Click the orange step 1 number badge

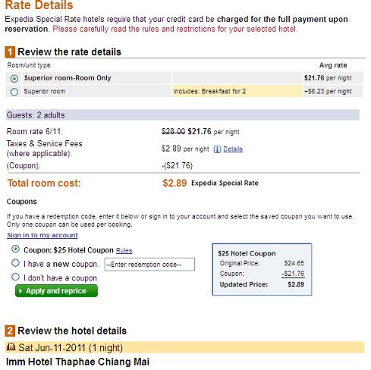(10, 52)
